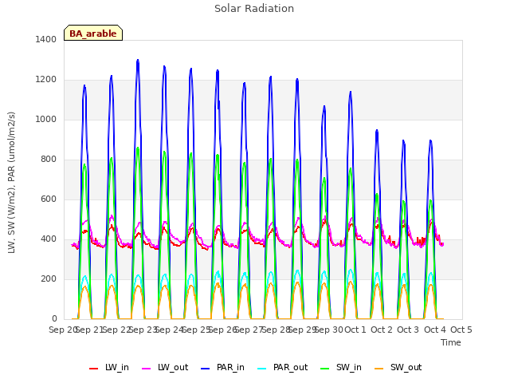Click the Sep 30 x-axis tick label
The image size is (510, 383).
(x=329, y=330)
